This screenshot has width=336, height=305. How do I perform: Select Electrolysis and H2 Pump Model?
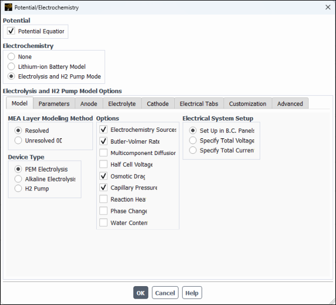click(x=11, y=76)
